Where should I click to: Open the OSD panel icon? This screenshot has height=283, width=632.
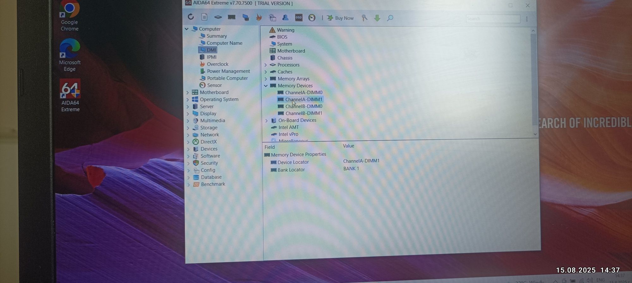[299, 18]
